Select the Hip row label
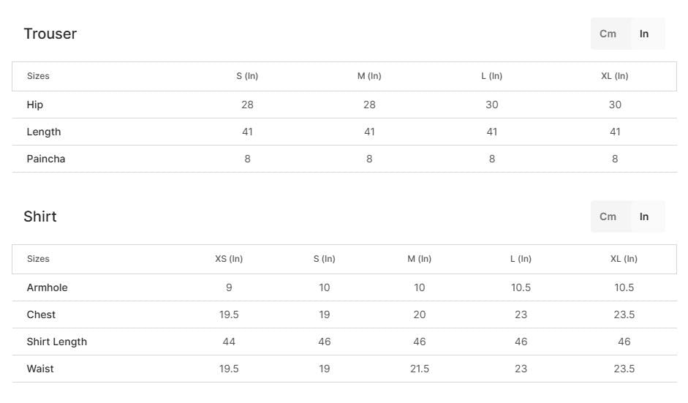 tap(35, 105)
